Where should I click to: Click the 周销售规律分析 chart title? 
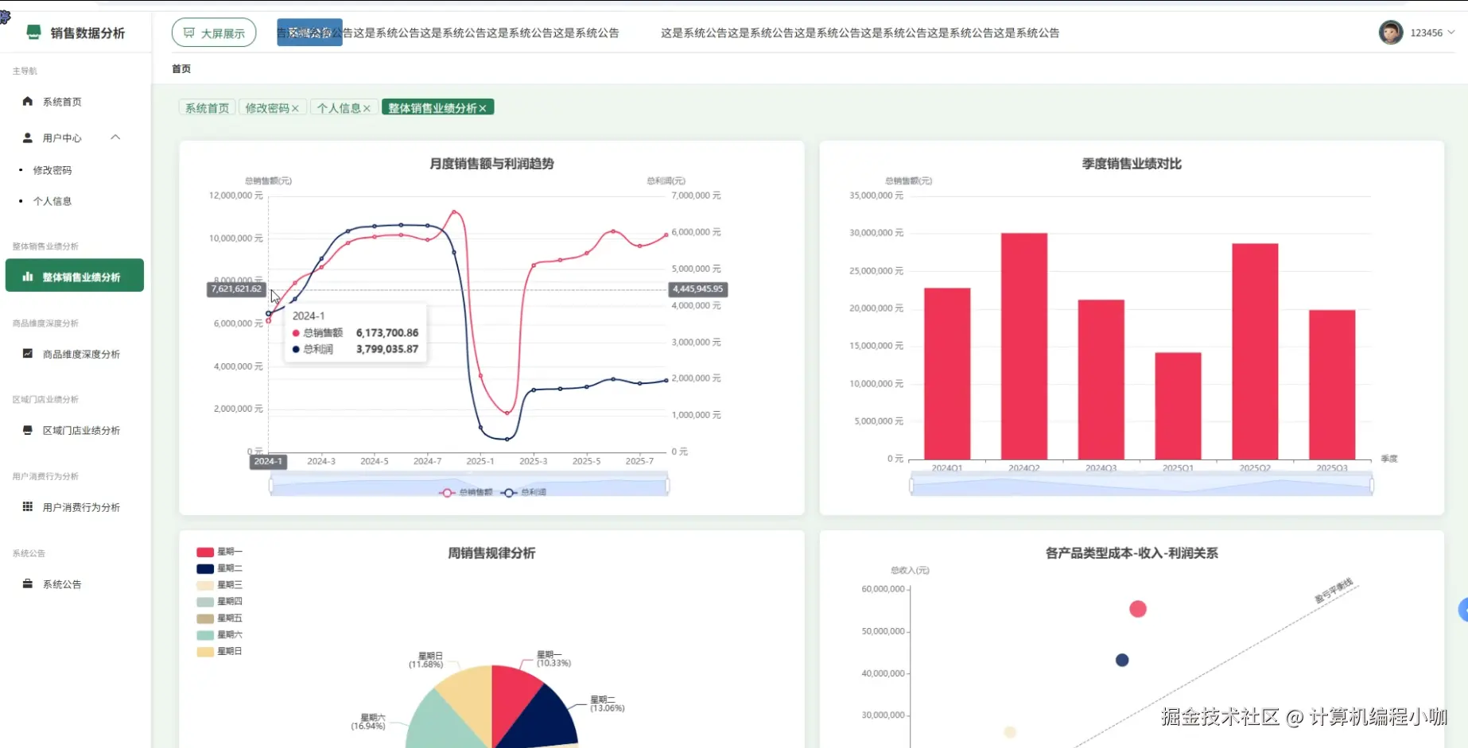[491, 553]
